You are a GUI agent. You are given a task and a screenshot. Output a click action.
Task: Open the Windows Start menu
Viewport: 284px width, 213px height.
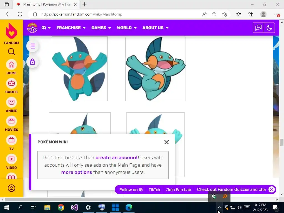click(x=7, y=207)
